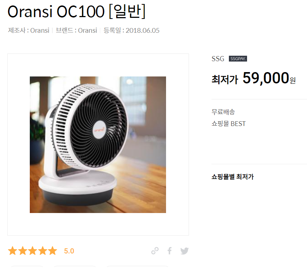This screenshot has height=268, width=307.
Task: Click the 59,000원 lowest price
Action: click(x=269, y=78)
